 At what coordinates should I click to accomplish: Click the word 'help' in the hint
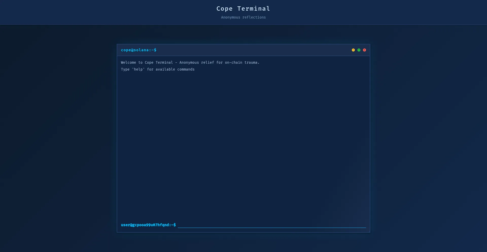(x=138, y=69)
